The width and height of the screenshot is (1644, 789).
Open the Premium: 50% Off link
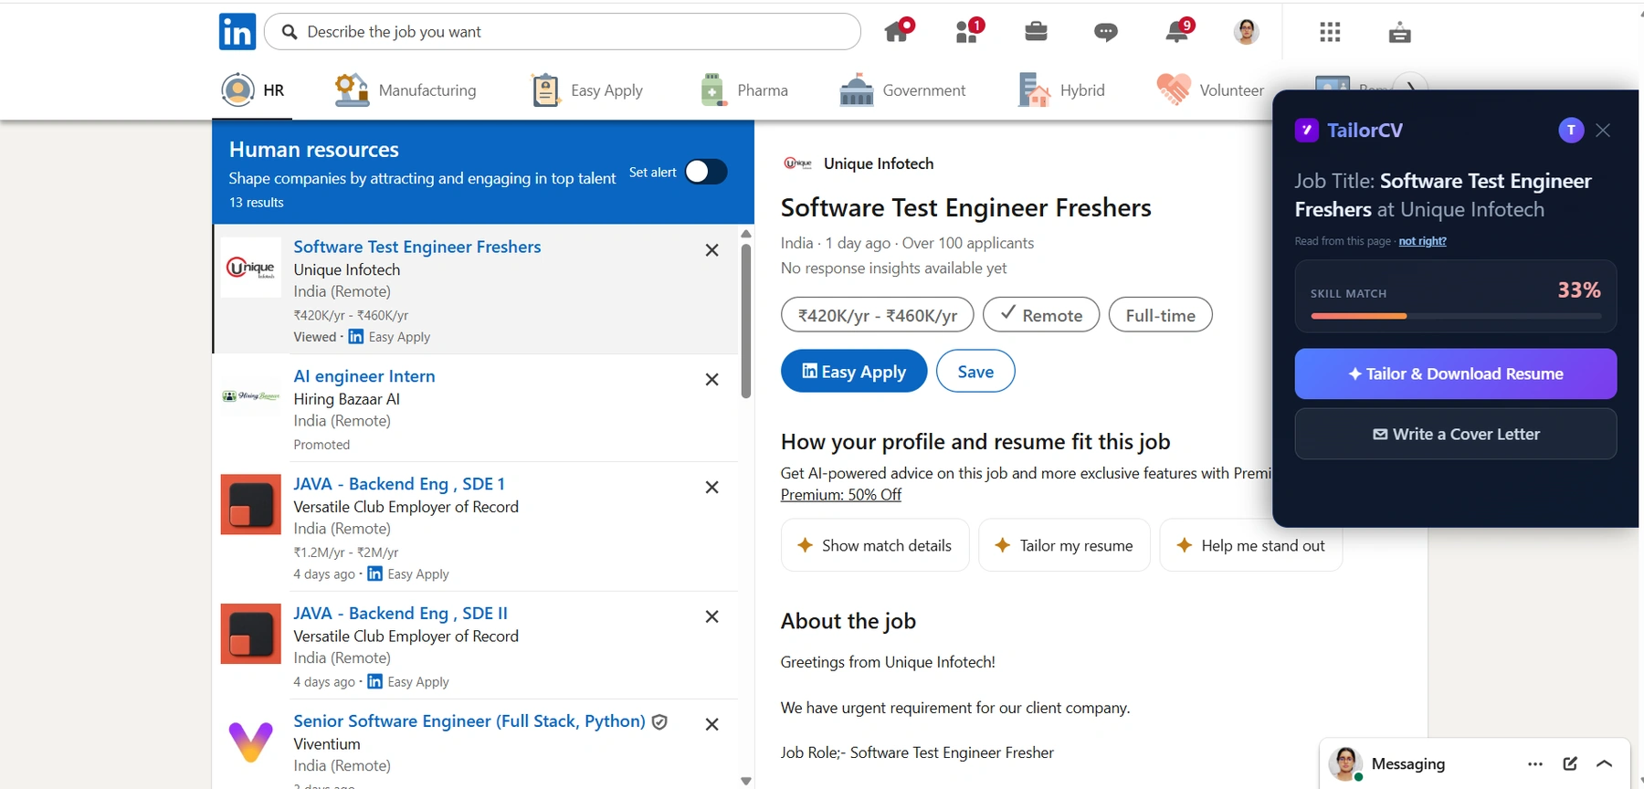point(841,495)
